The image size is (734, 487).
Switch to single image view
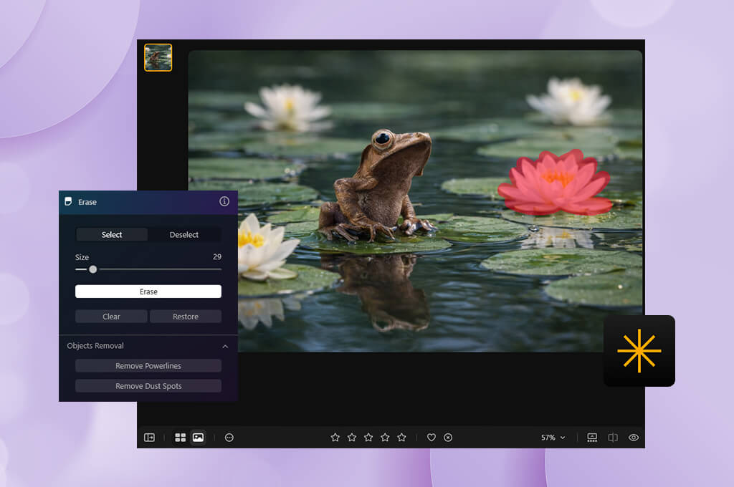point(198,438)
